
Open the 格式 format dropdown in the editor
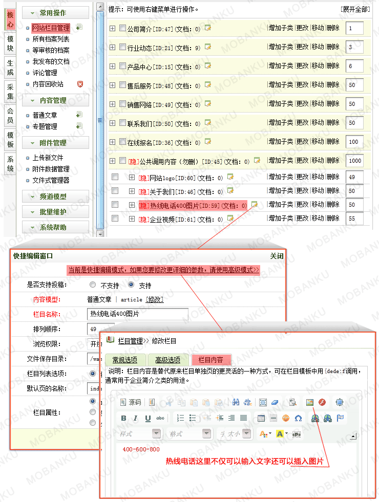pyautogui.click(x=190, y=434)
